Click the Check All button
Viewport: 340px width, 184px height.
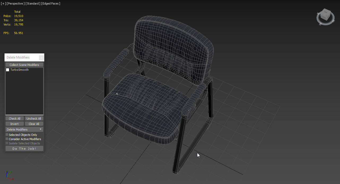(15, 118)
